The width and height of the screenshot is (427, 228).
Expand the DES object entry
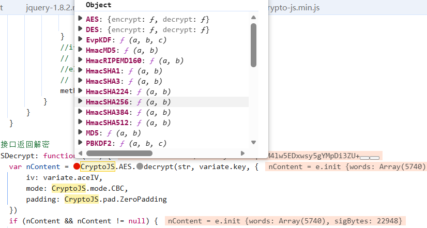coord(80,28)
